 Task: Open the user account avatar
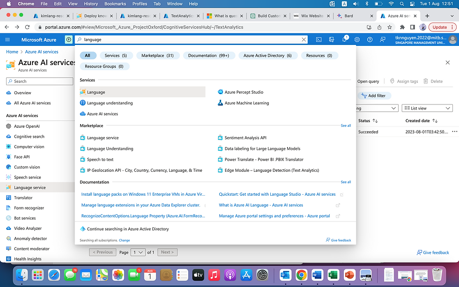pos(453,39)
